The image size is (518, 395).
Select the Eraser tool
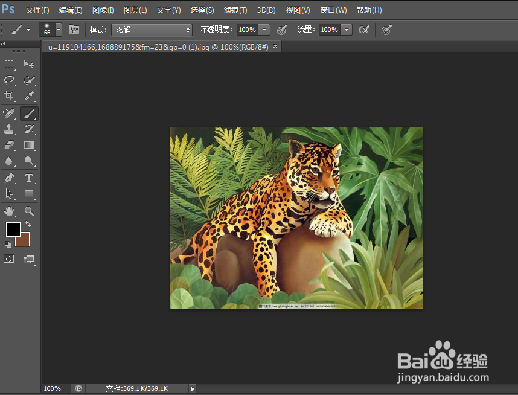click(9, 145)
